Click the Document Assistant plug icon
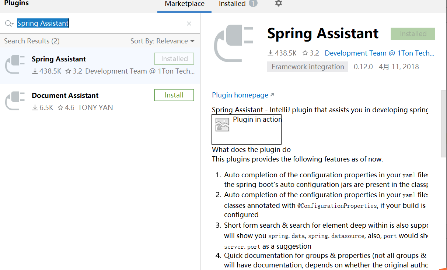447x270 pixels. [x=15, y=101]
